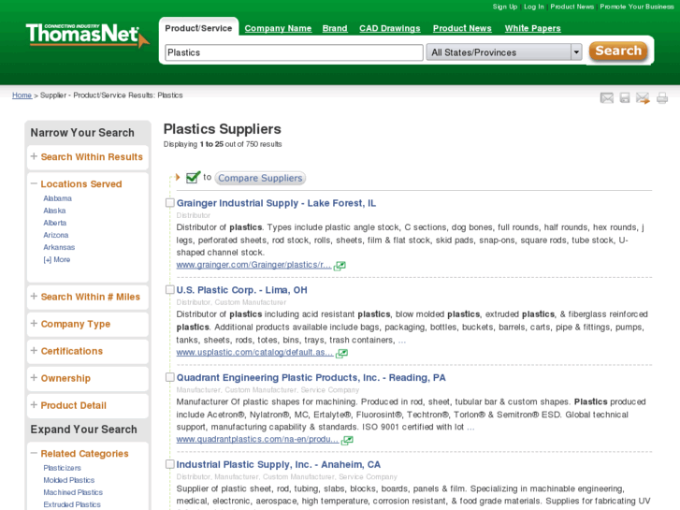
Task: Visit www.quadrantplastics.com/na-en URL
Action: tap(257, 439)
